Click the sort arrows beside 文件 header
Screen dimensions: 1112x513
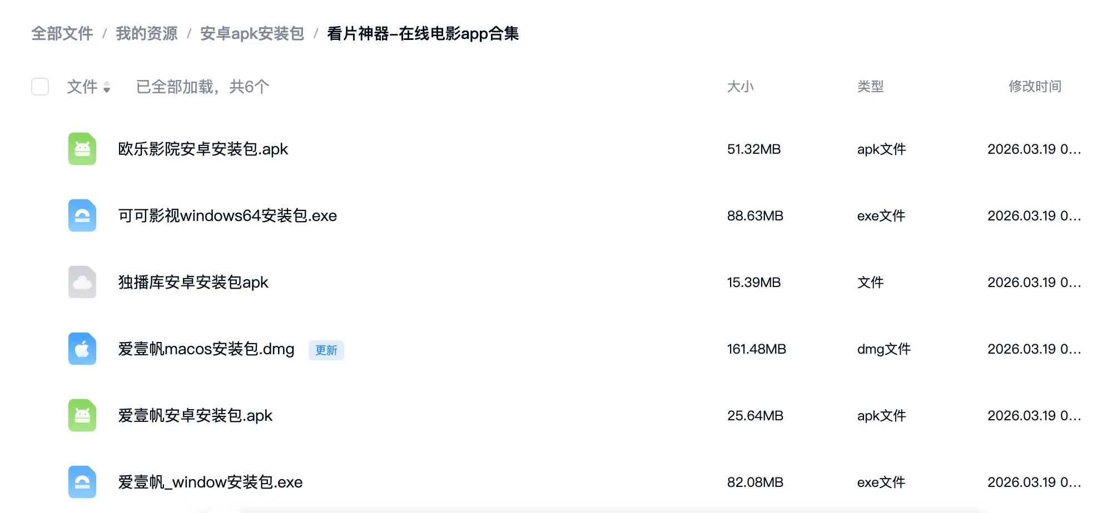(x=107, y=87)
